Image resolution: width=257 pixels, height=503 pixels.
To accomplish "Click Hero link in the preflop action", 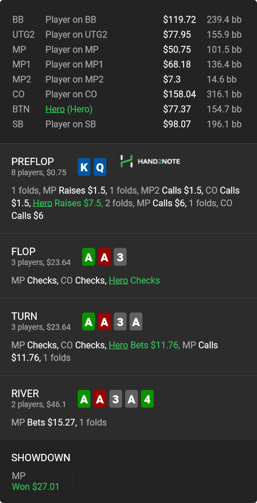I will (x=42, y=203).
